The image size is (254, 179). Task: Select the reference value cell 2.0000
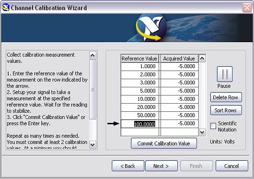point(140,74)
